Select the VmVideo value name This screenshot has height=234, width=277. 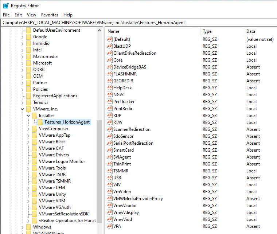coord(122,192)
